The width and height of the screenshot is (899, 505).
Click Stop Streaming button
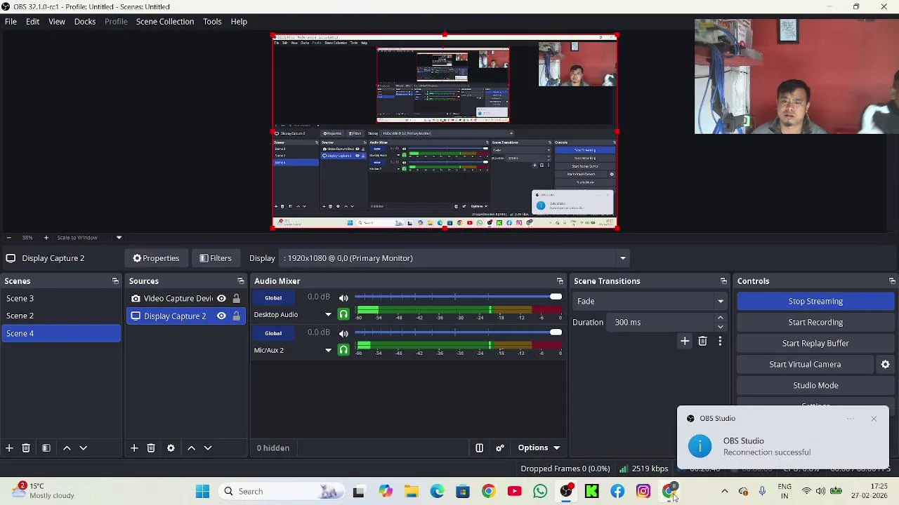[x=815, y=301]
